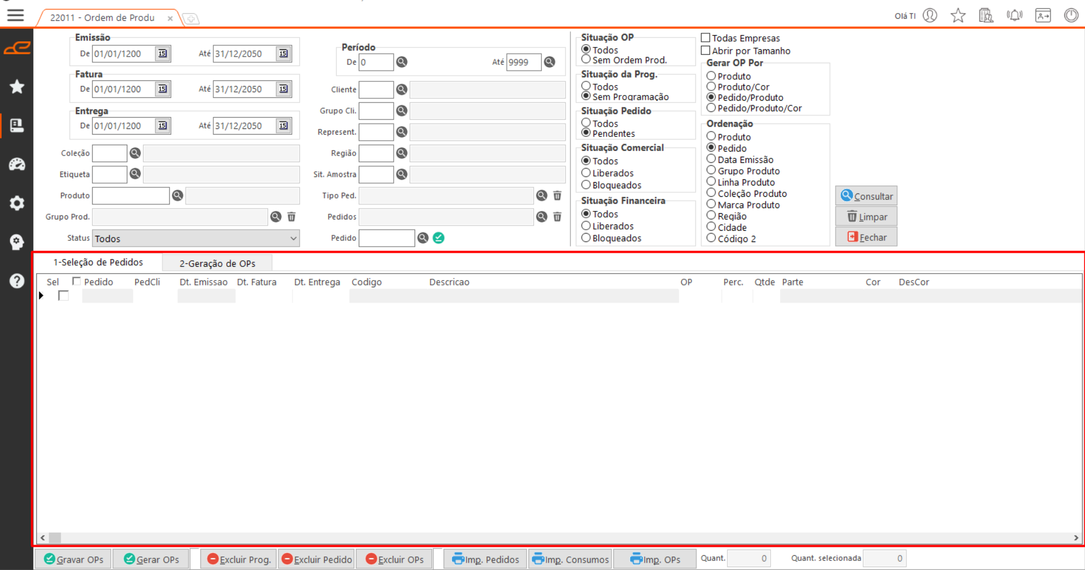The height and width of the screenshot is (570, 1085).
Task: Switch to 2-Geração de OPs tab
Action: [x=217, y=263]
